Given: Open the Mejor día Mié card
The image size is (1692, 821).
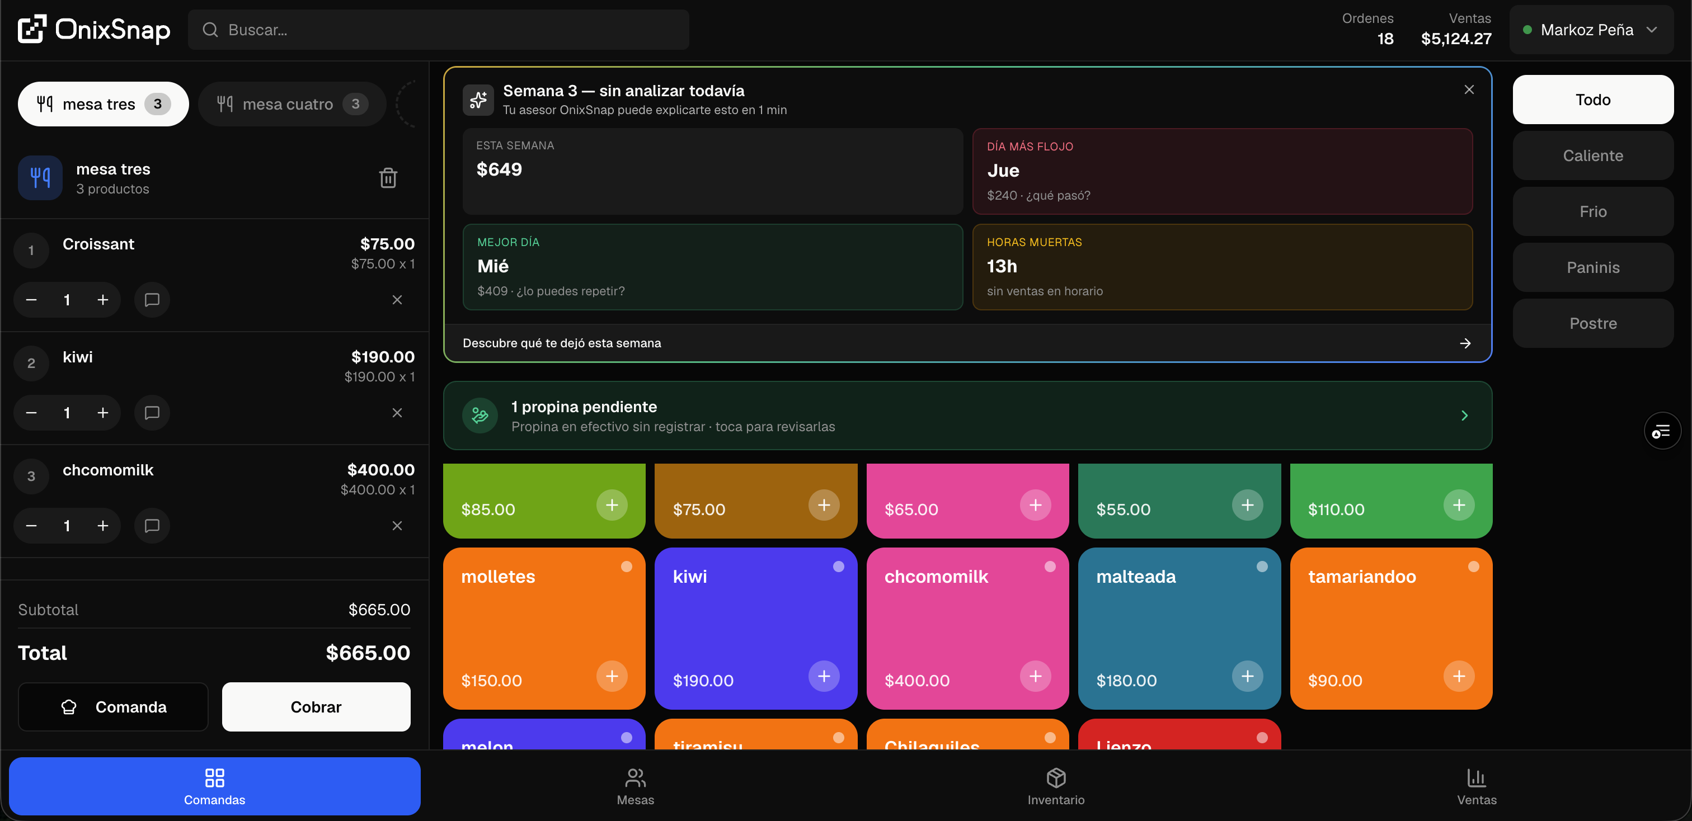Looking at the screenshot, I should pos(713,267).
